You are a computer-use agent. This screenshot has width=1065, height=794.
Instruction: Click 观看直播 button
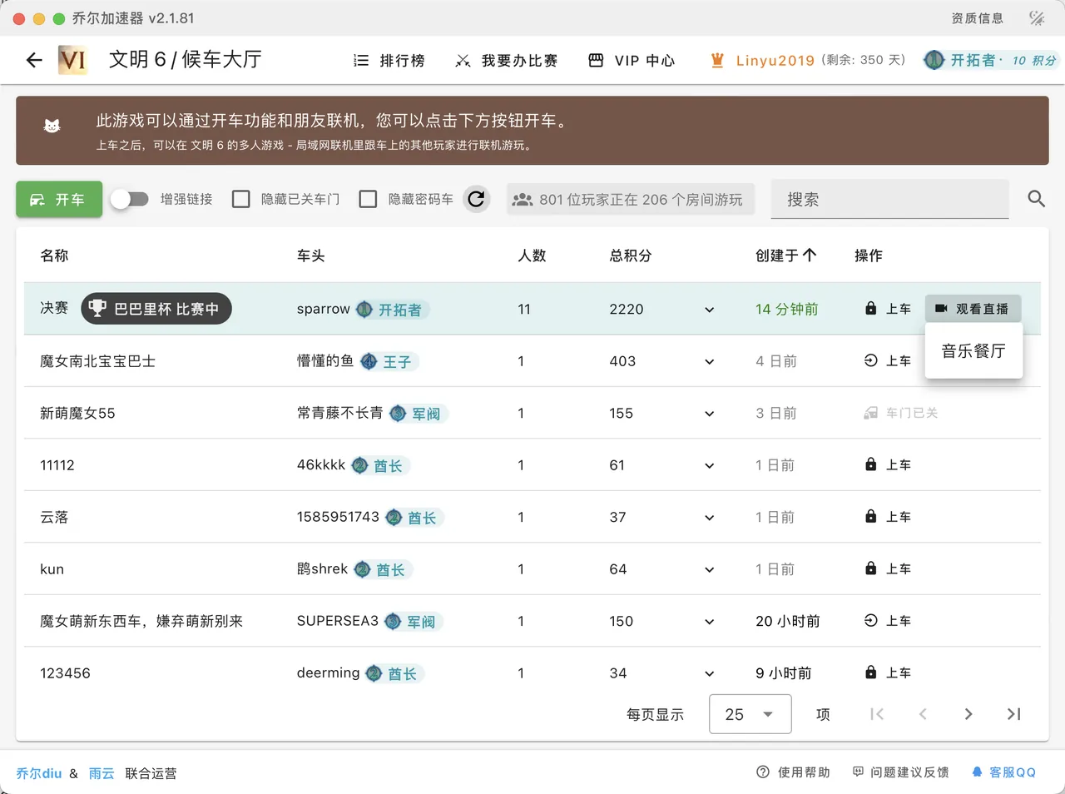click(973, 309)
